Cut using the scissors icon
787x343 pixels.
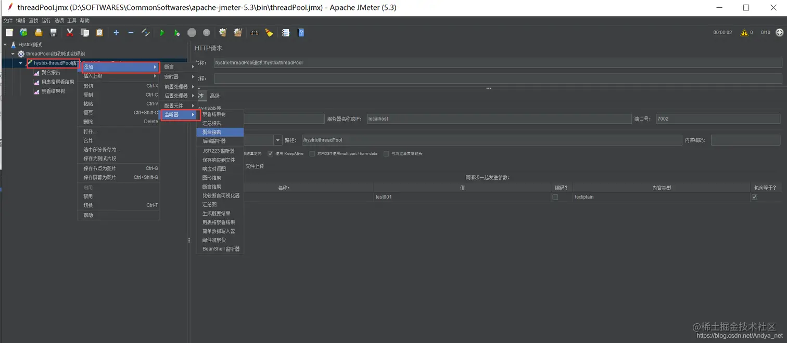(70, 33)
